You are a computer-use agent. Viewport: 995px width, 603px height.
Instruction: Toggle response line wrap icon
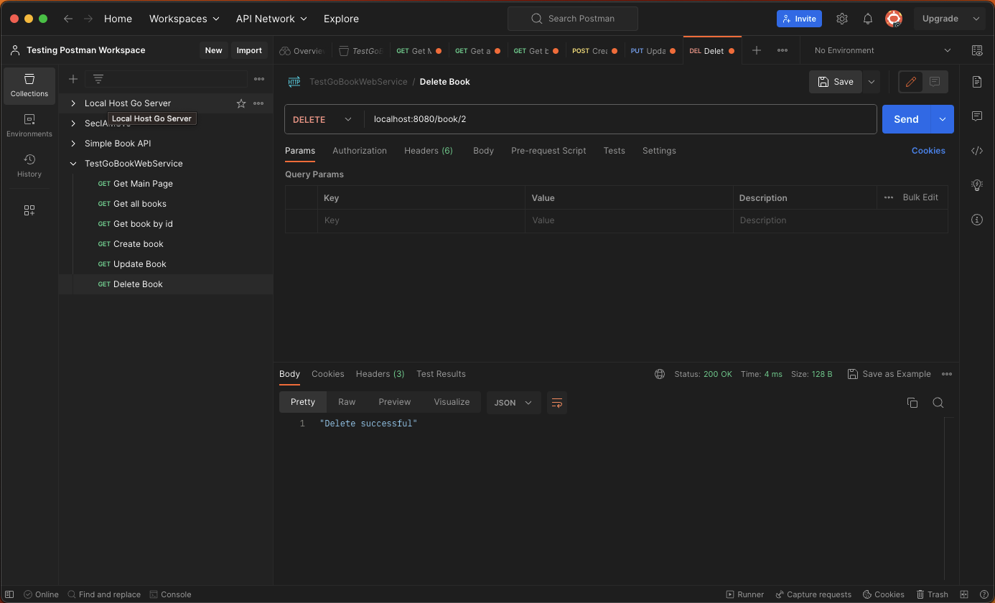click(556, 403)
